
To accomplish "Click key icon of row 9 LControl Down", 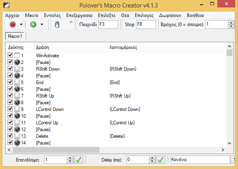I will (17, 109).
